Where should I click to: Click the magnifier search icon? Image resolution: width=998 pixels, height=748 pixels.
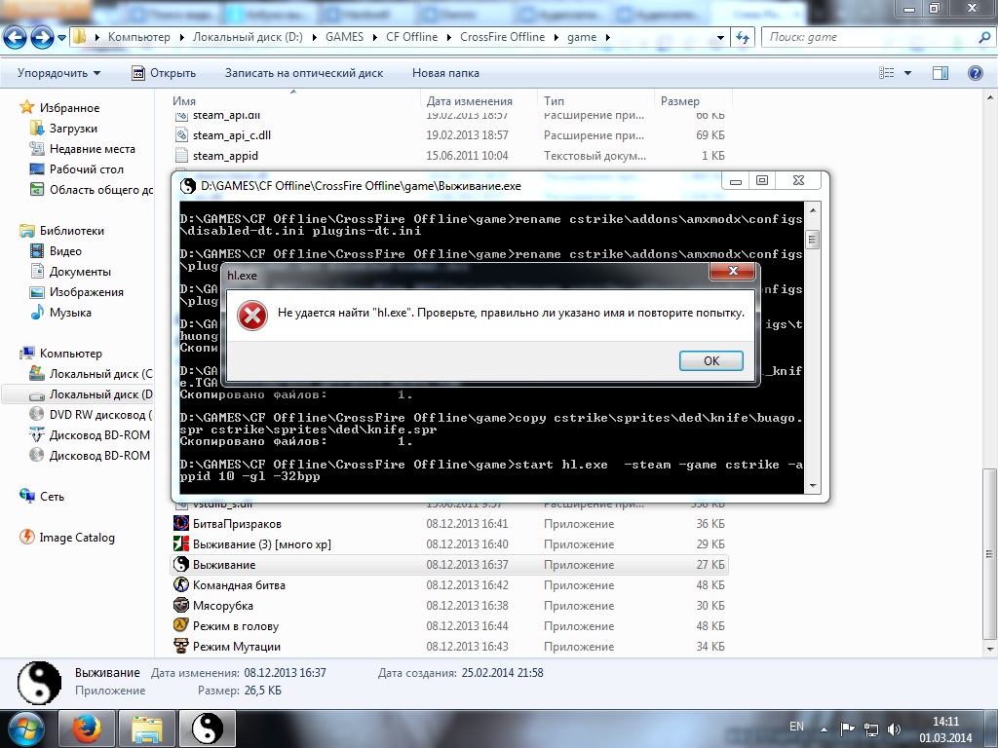984,38
